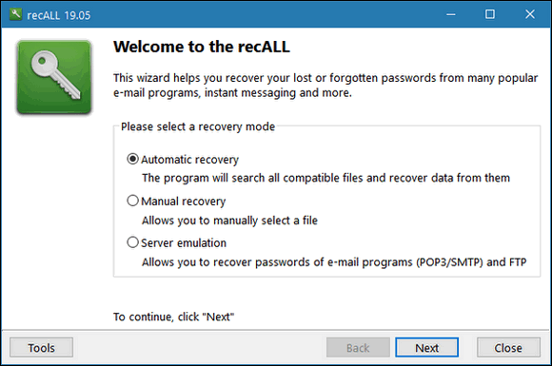Viewport: 552px width, 366px height.
Task: Enable the Server emulation radio button
Action: (132, 242)
